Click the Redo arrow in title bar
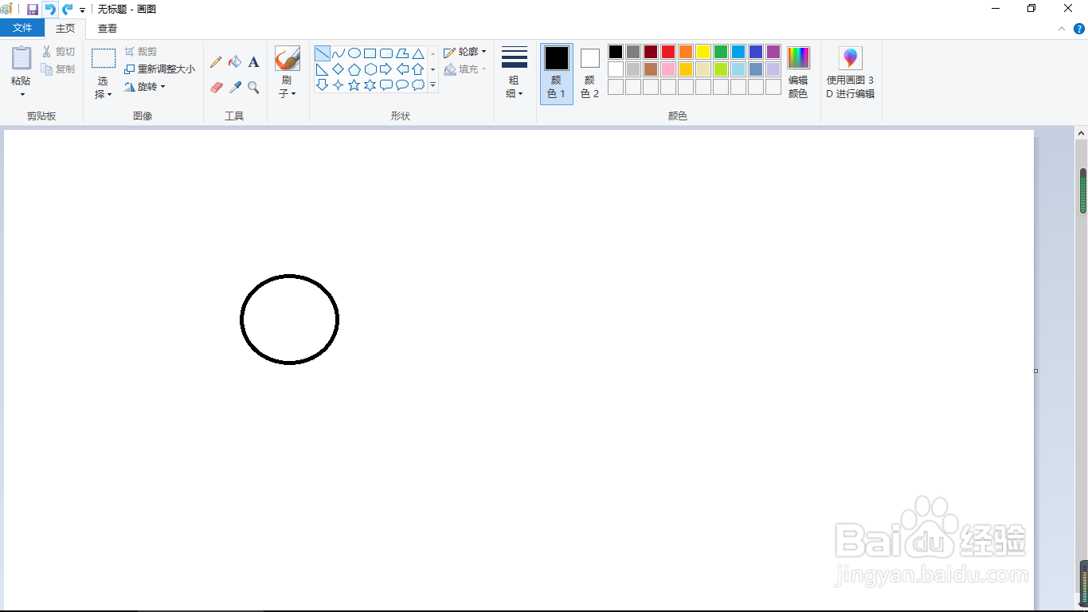The height and width of the screenshot is (612, 1088). (x=67, y=9)
